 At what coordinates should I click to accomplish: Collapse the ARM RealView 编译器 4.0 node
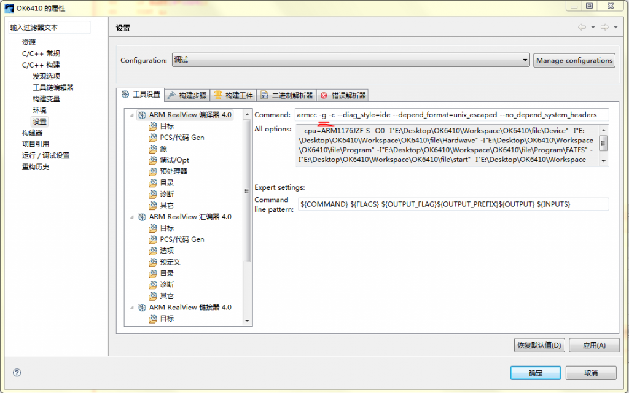[x=131, y=115]
